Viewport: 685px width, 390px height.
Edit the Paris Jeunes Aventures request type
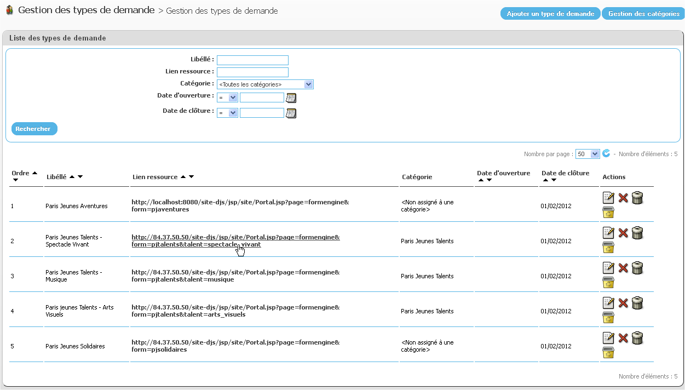click(x=608, y=198)
